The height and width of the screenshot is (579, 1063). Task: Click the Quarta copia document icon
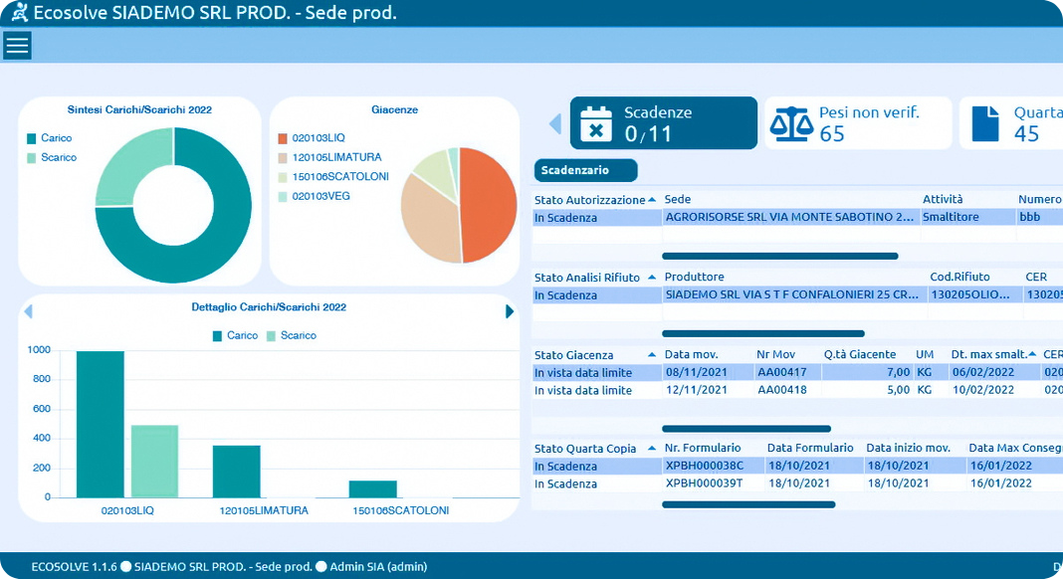(x=984, y=123)
